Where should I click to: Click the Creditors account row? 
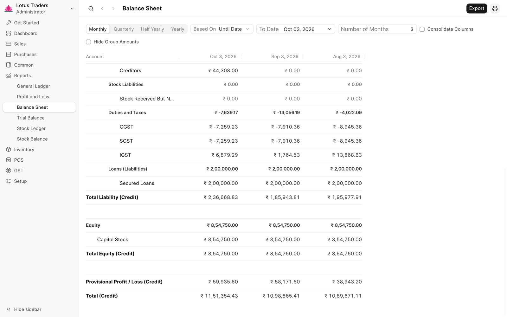[x=224, y=71]
